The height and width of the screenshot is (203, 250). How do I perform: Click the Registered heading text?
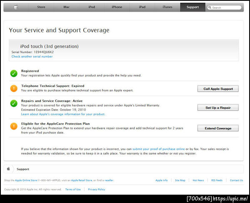pos(30,71)
